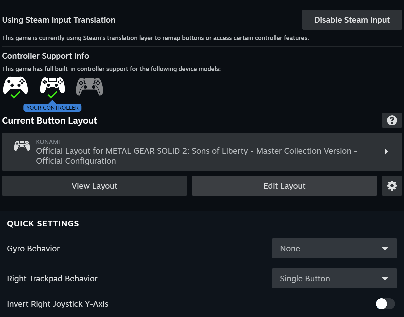Open layout options with gear icon

[392, 186]
